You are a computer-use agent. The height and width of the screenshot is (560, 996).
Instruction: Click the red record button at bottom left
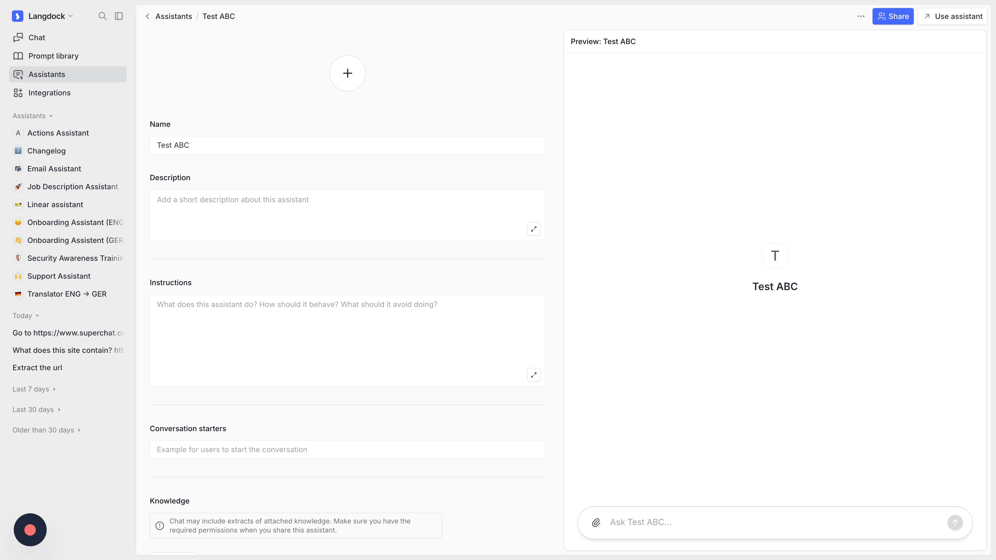30,529
